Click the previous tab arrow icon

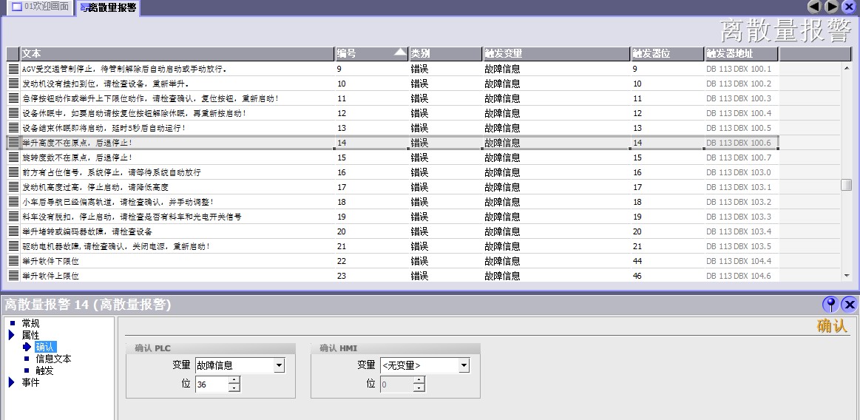[814, 7]
